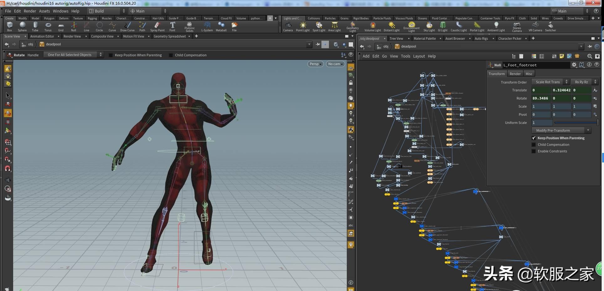This screenshot has width=604, height=291.
Task: Select the Sphere shelf tool
Action: click(22, 26)
